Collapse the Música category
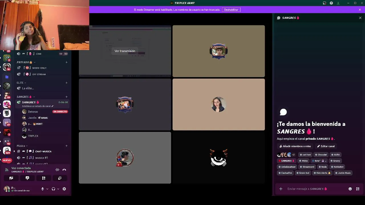This screenshot has width=365, height=205. 22,146
